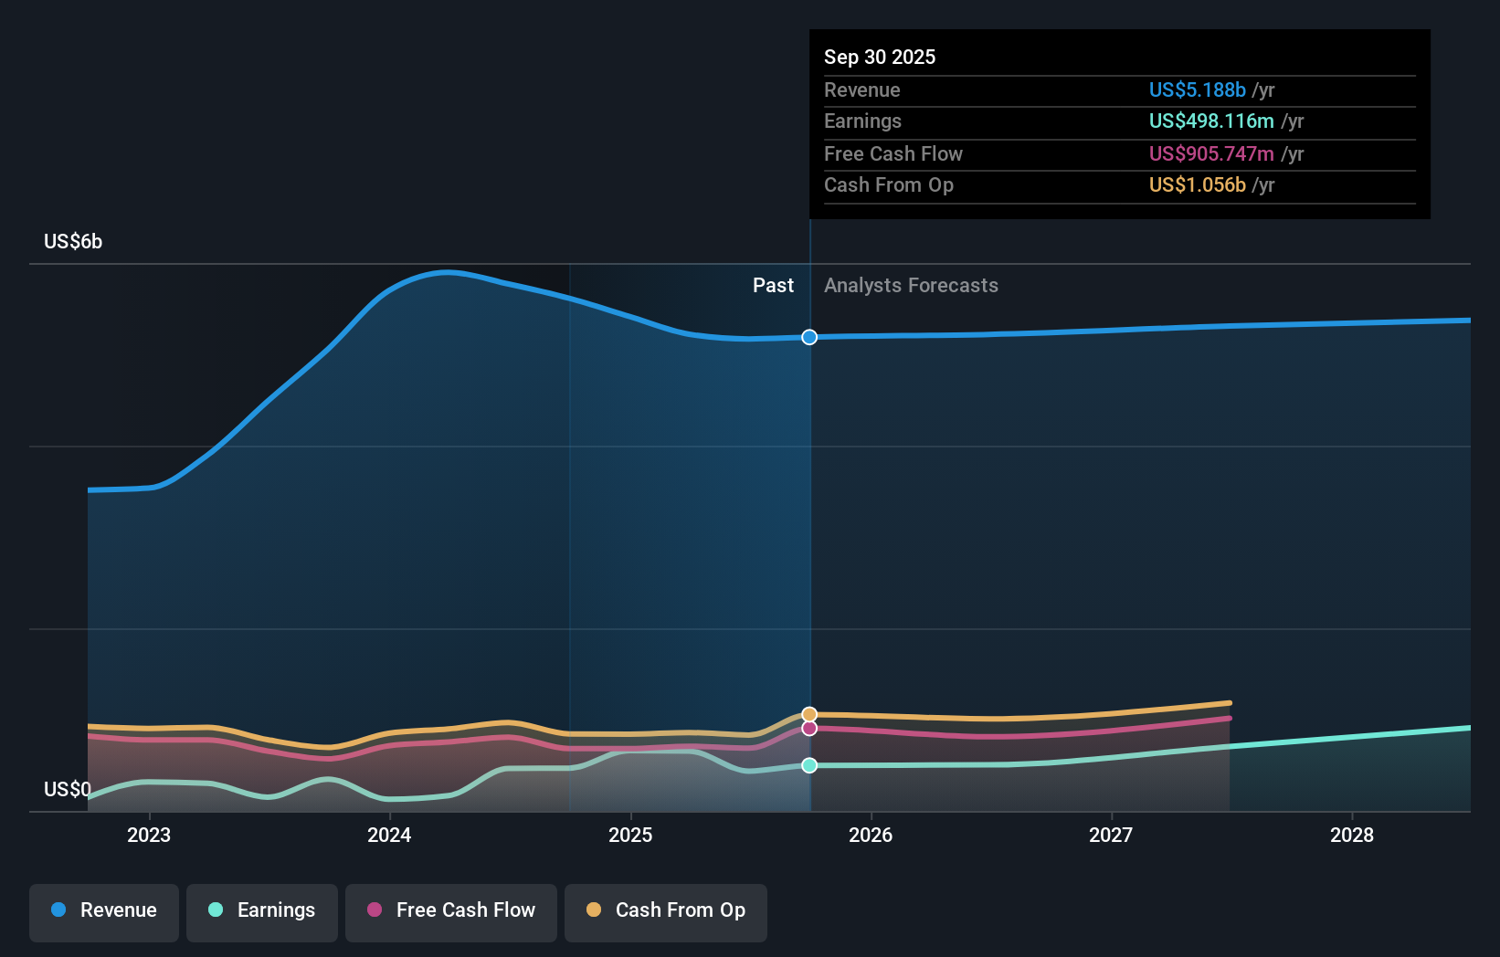Click the 2026 axis label
The width and height of the screenshot is (1500, 957).
click(x=871, y=835)
